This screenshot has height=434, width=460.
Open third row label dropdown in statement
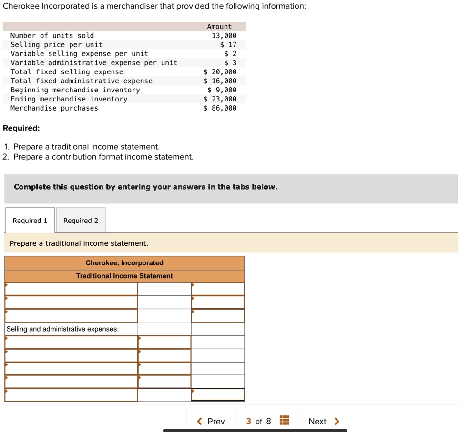[72, 316]
